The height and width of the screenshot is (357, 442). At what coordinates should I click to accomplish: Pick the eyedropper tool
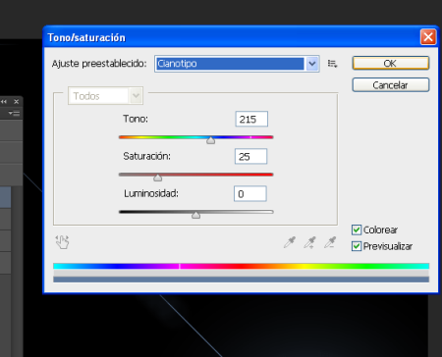(290, 242)
